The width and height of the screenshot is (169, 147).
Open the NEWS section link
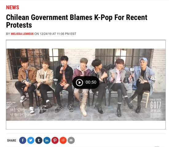13,7
